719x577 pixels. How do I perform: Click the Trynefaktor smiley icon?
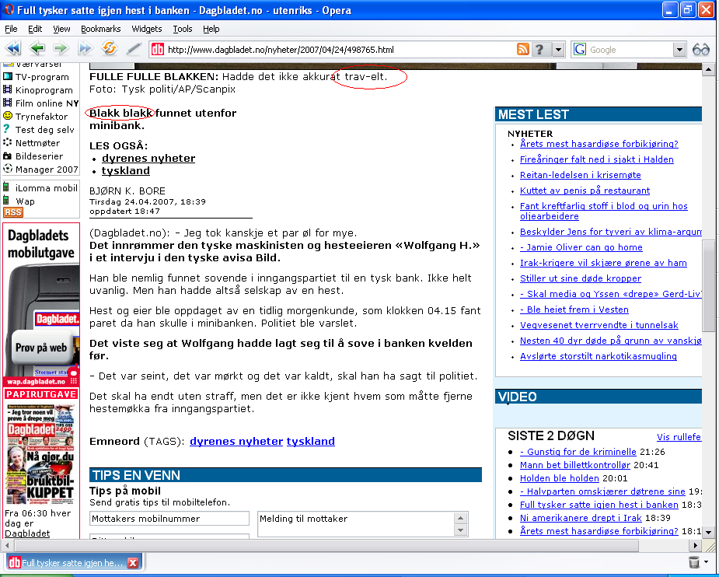[x=7, y=116]
